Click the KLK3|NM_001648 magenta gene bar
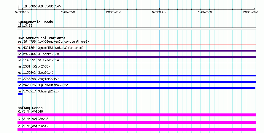 136,115
